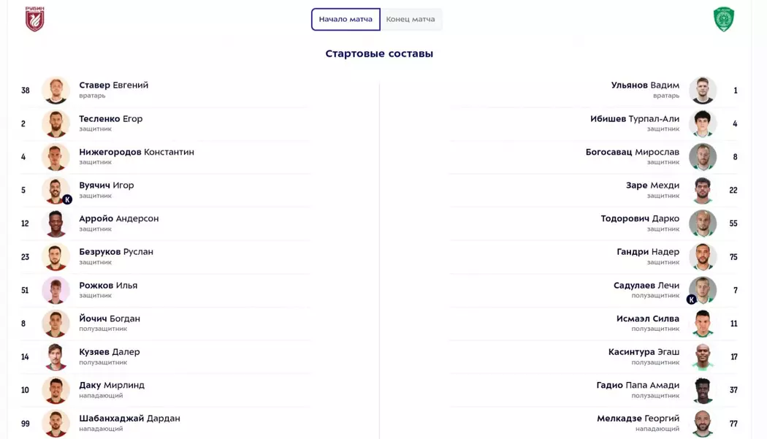The height and width of the screenshot is (439, 767).
Task: Open Даку Мирлинд's profile name
Action: click(x=112, y=385)
